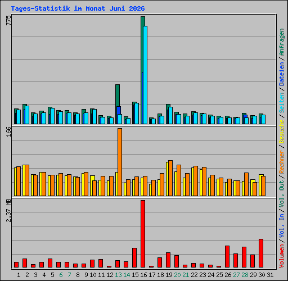Viewport: 288px width, 281px height.
Task: Click day label 6 on the x-axis
Action: [61, 275]
